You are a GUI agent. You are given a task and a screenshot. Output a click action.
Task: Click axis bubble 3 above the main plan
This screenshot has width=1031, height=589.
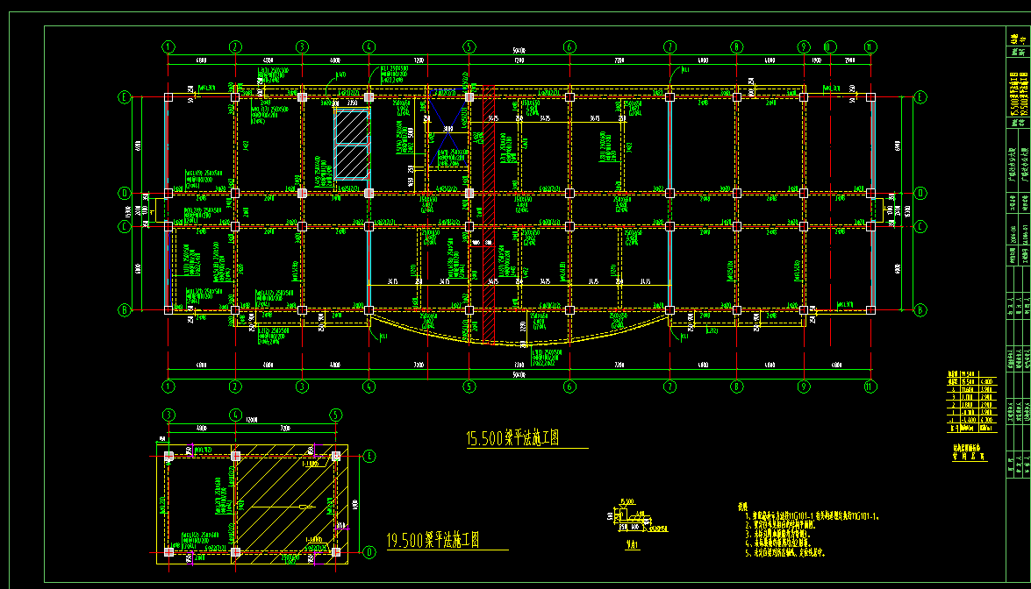302,46
